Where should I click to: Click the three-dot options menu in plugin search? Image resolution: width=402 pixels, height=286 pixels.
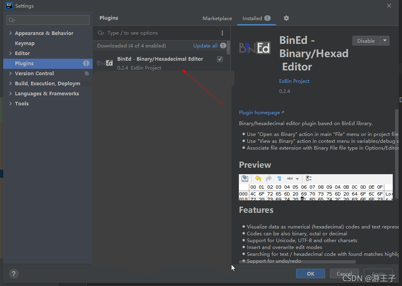click(x=222, y=33)
